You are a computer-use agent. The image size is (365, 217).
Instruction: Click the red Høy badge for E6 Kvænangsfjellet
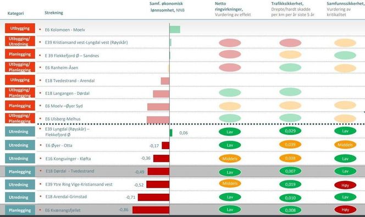(x=345, y=210)
